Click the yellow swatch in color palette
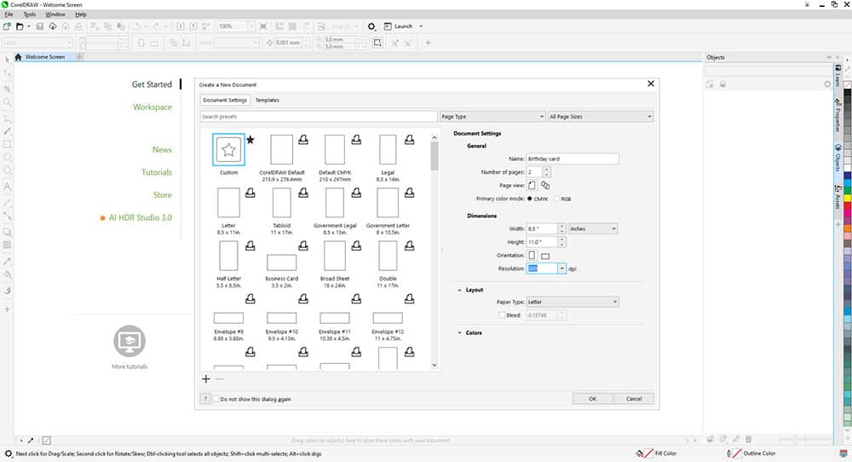This screenshot has width=852, height=462. tap(847, 199)
